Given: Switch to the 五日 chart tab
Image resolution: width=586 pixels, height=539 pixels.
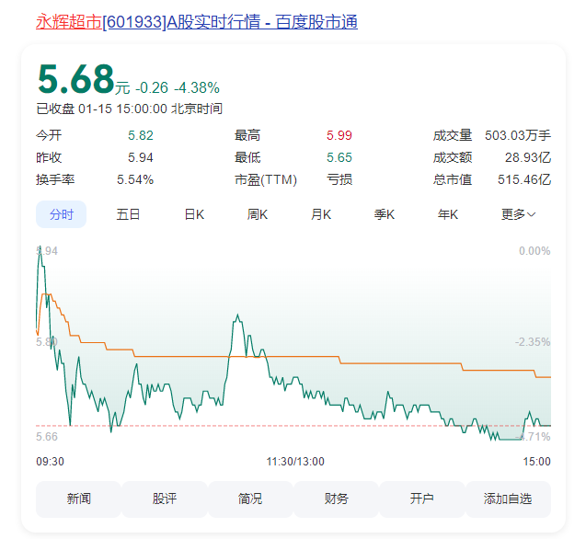Looking at the screenshot, I should 128,214.
